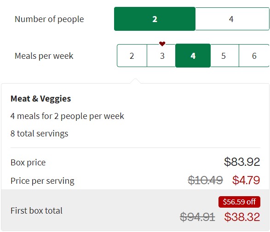Choose 5 meals per week
The height and width of the screenshot is (232, 270).
[224, 56]
